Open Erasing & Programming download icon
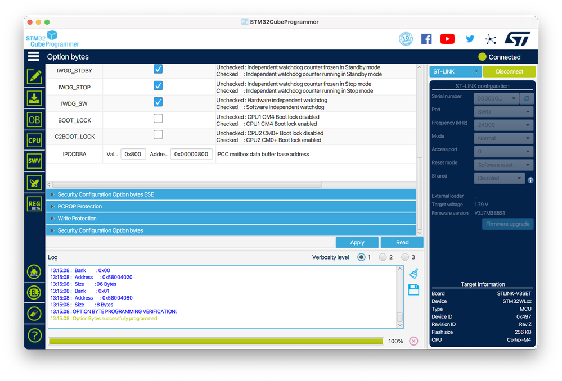This screenshot has height=381, width=562. point(34,98)
